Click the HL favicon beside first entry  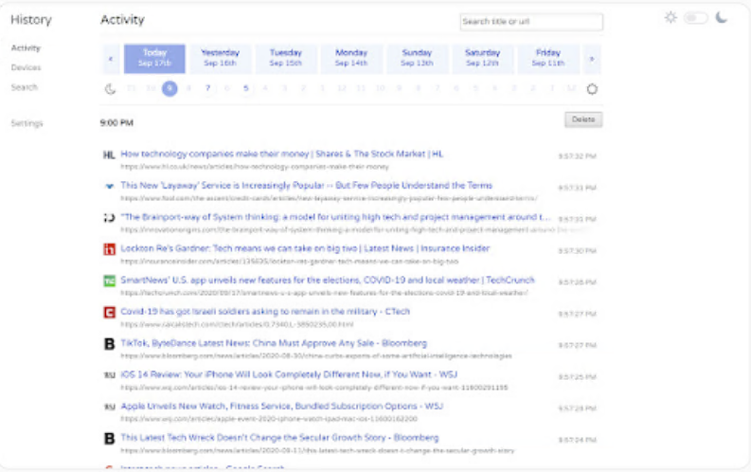(x=109, y=154)
